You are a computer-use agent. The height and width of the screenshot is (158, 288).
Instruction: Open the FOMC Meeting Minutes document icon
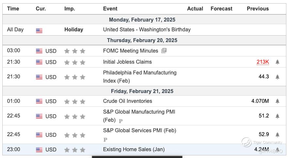coord(164,51)
